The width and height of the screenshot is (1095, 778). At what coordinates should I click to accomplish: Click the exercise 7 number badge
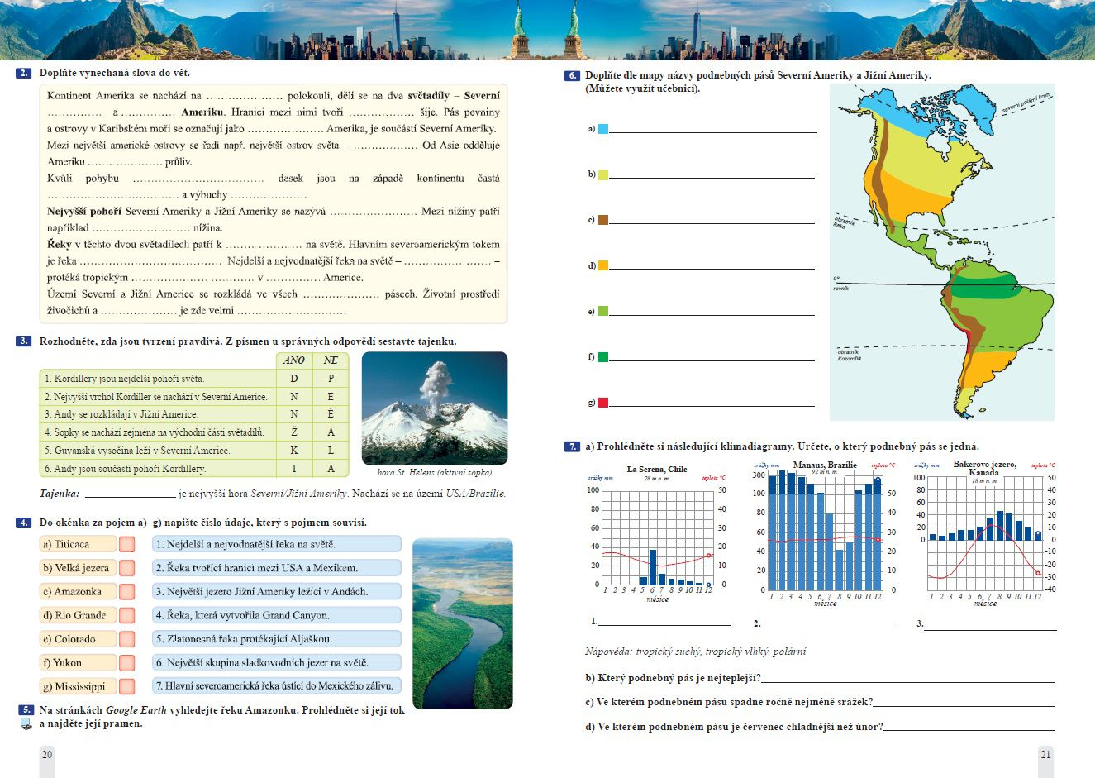(x=572, y=446)
